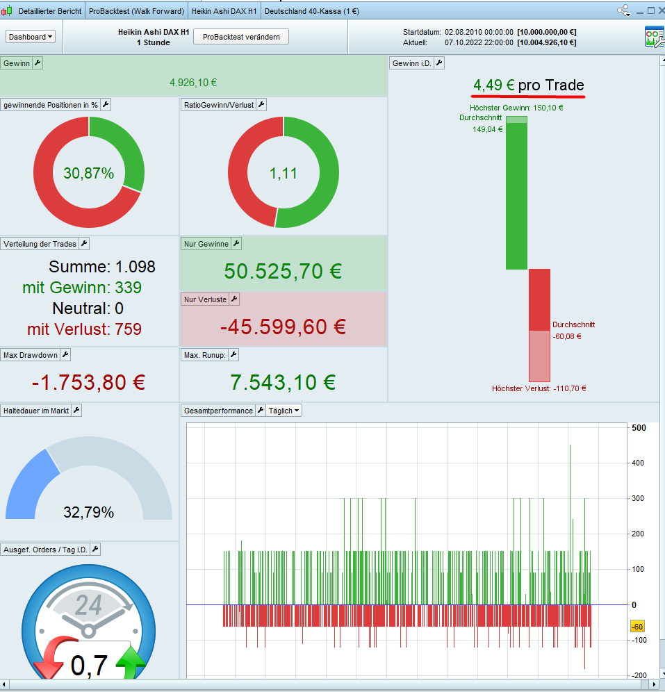The height and width of the screenshot is (692, 665).
Task: Click the Höchster Verlust: -110,70 € label
Action: point(539,388)
